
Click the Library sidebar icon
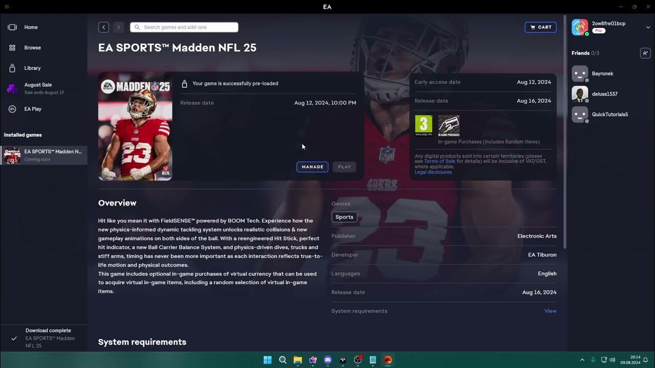[12, 68]
